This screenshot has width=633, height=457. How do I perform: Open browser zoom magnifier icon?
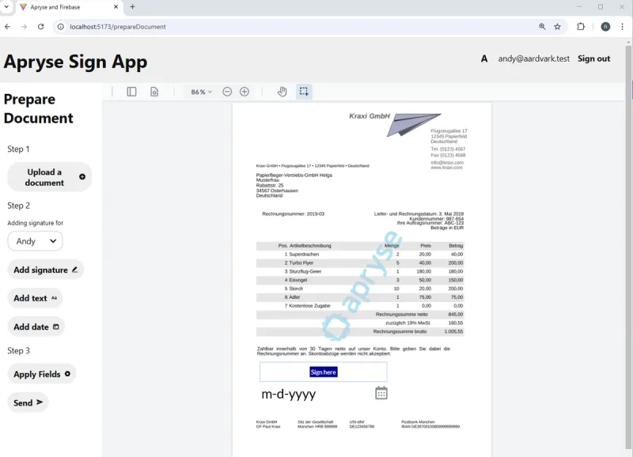(542, 27)
